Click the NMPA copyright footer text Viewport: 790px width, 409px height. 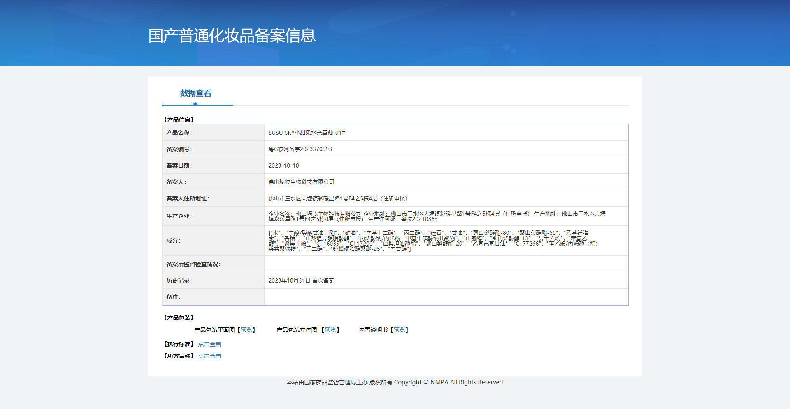coord(395,382)
